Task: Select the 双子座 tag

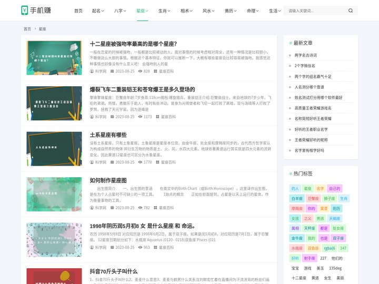Action: coord(338,238)
